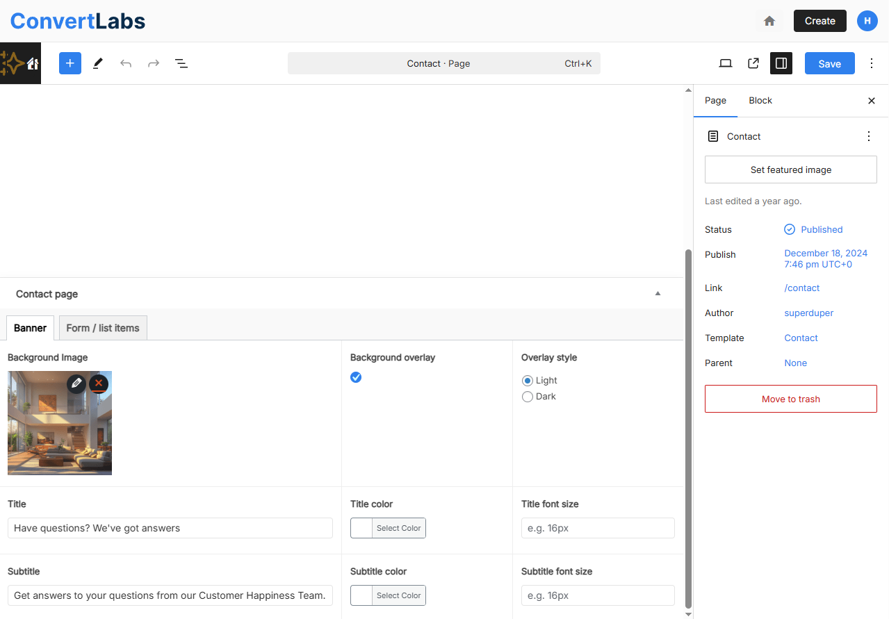Click the redo arrow icon
Viewport: 889px width, 619px height.
click(154, 63)
